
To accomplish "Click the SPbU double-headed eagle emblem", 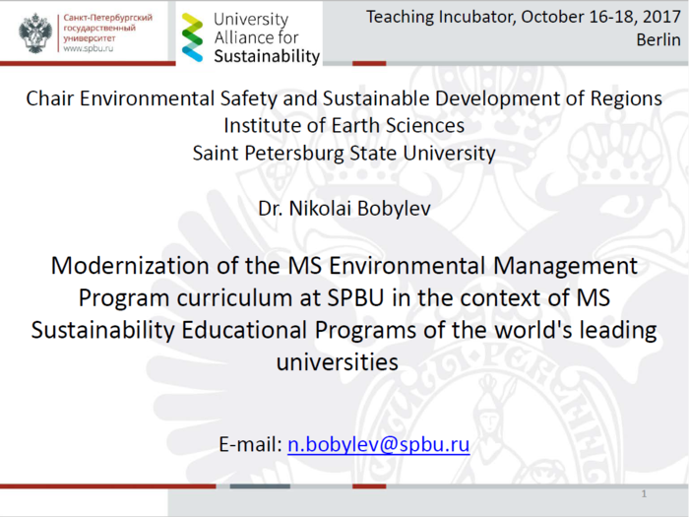I will pos(36,33).
